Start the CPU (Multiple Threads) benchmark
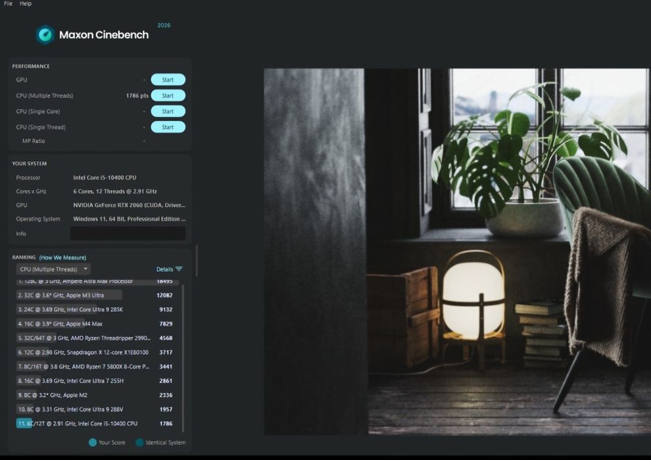The height and width of the screenshot is (460, 651). (168, 95)
